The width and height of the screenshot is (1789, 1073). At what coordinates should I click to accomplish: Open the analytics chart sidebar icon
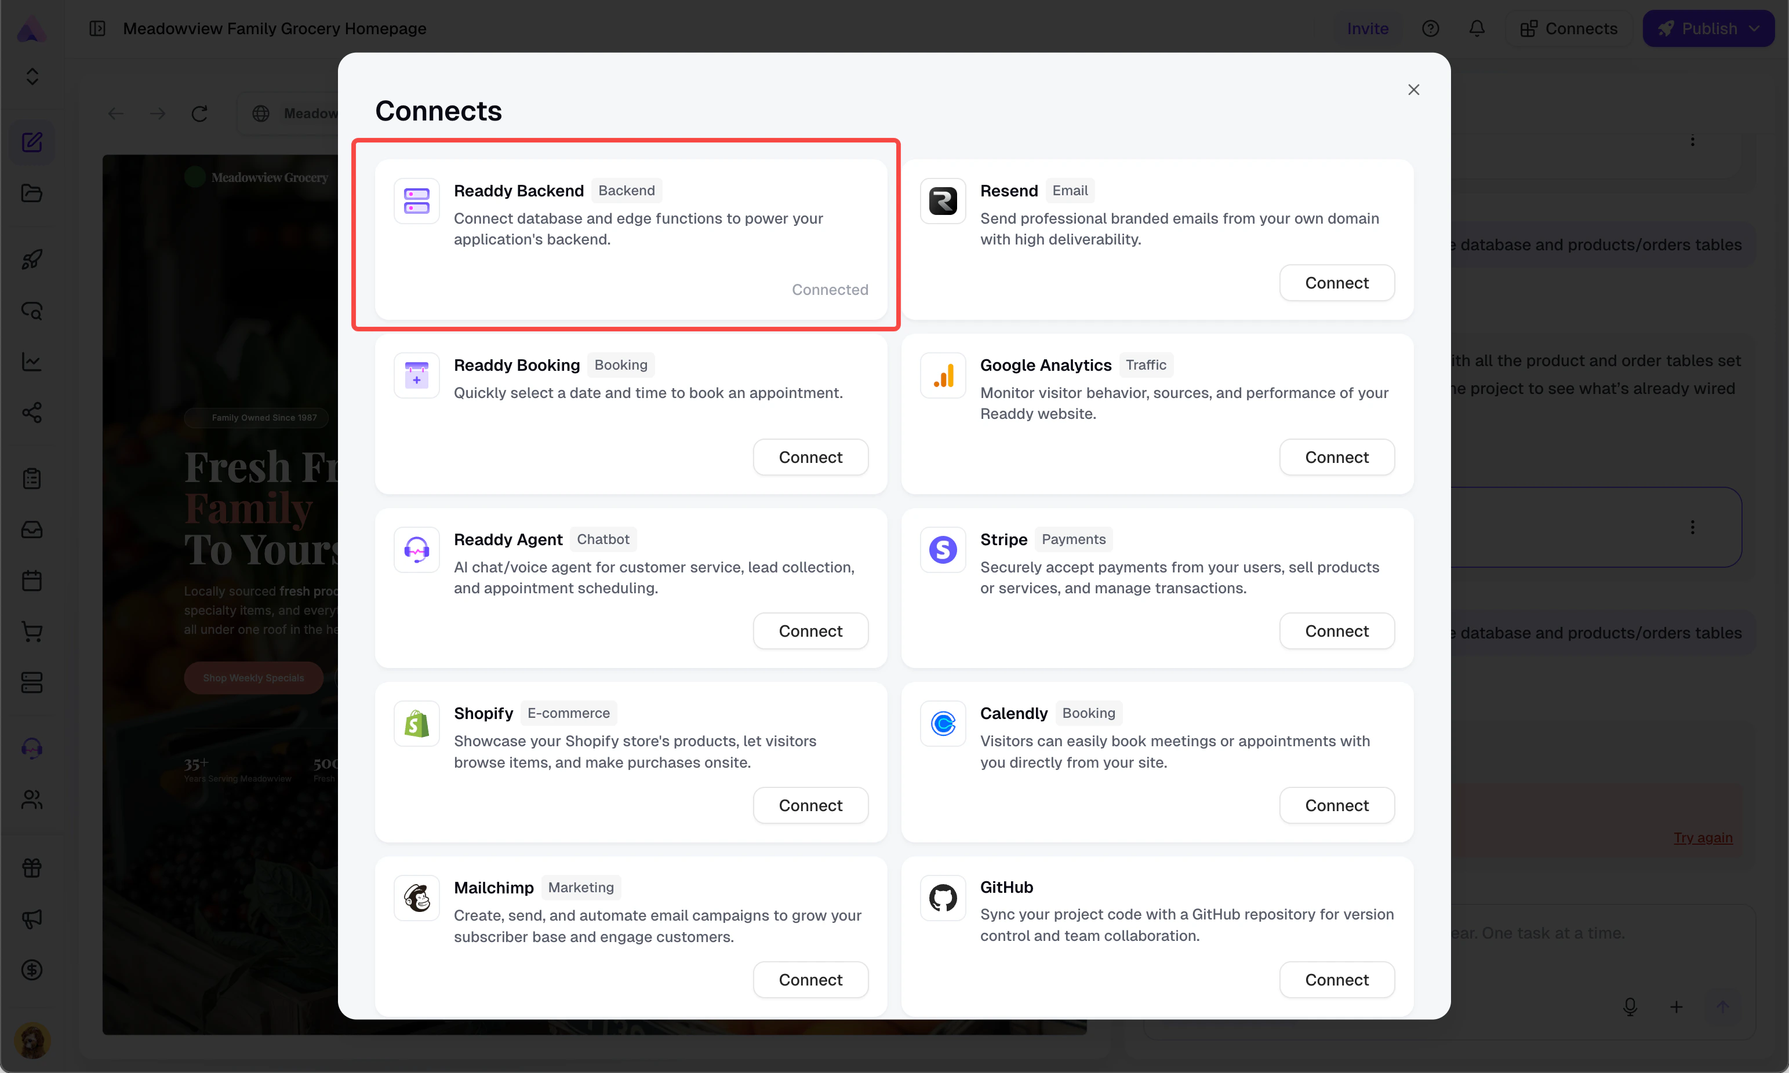[x=32, y=362]
